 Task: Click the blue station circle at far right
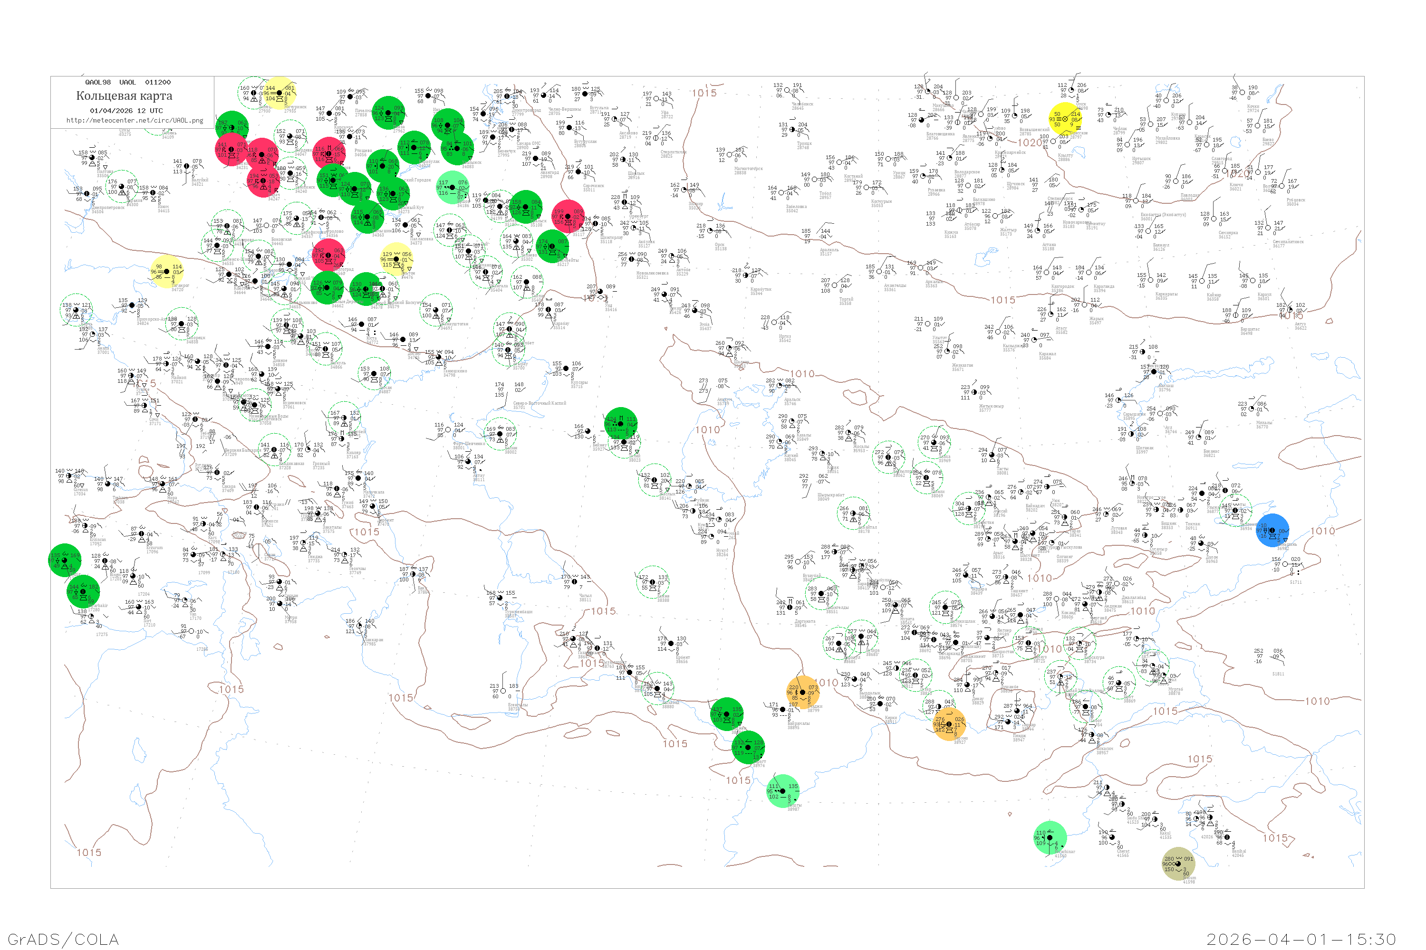1272,530
